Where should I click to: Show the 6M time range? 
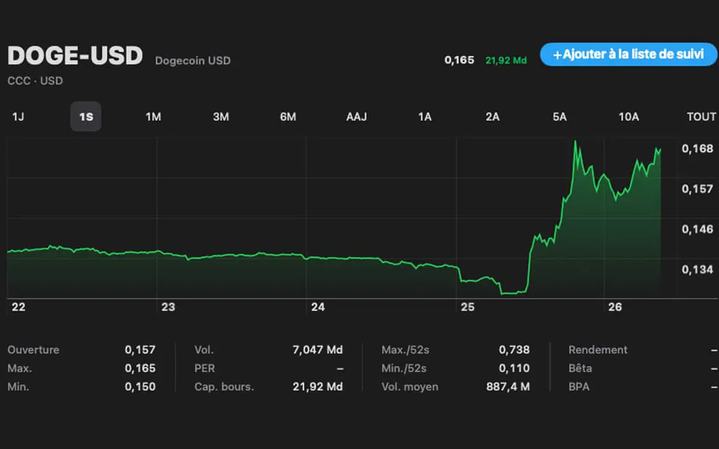tap(288, 117)
